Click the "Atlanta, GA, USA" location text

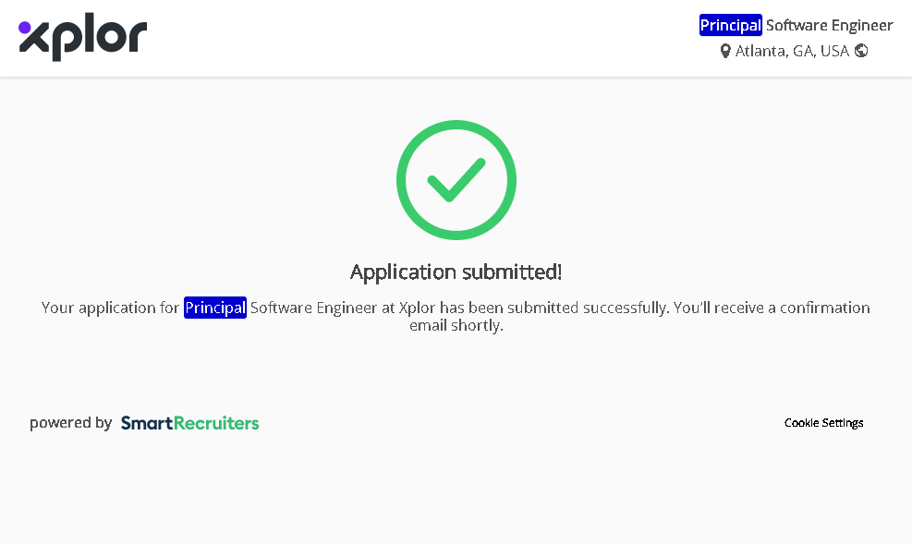tap(792, 52)
